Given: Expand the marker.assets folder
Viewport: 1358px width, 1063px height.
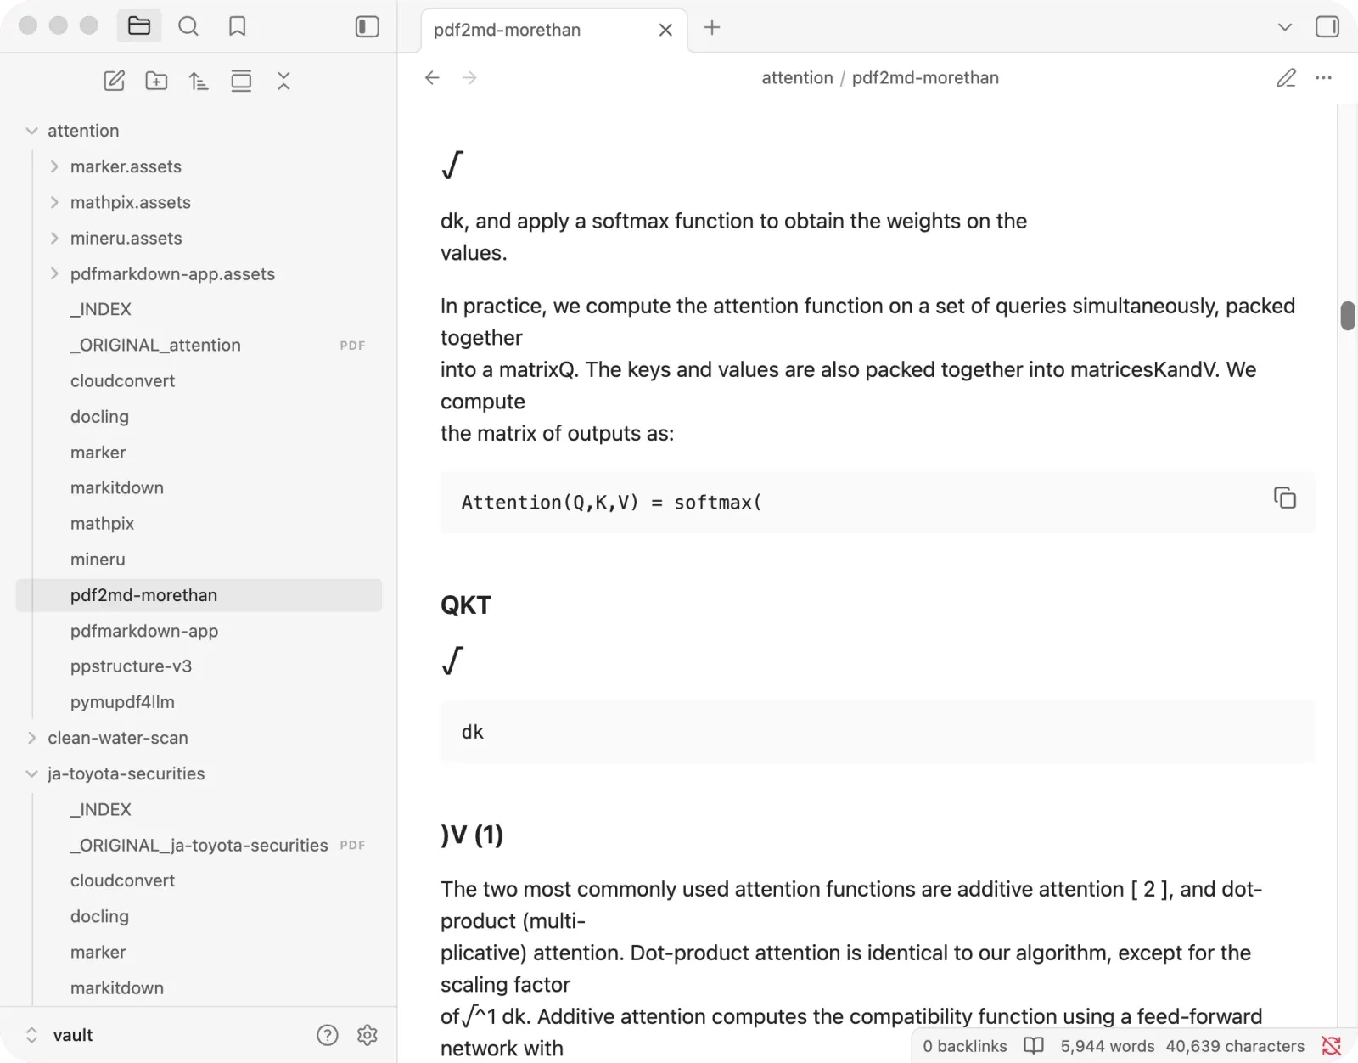Looking at the screenshot, I should coord(54,166).
